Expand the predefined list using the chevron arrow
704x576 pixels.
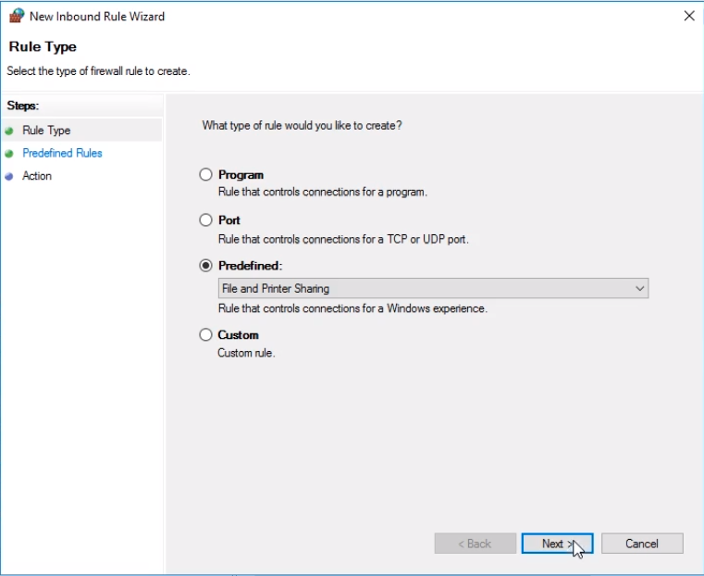coord(640,288)
